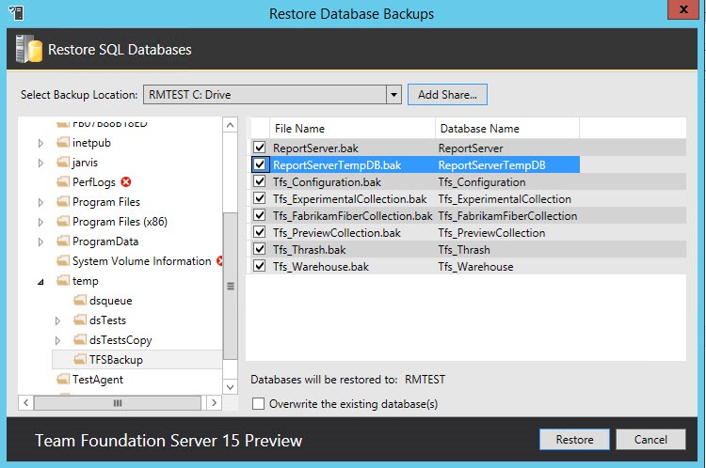Click the Program Files folder icon
The width and height of the screenshot is (706, 468).
click(x=63, y=202)
